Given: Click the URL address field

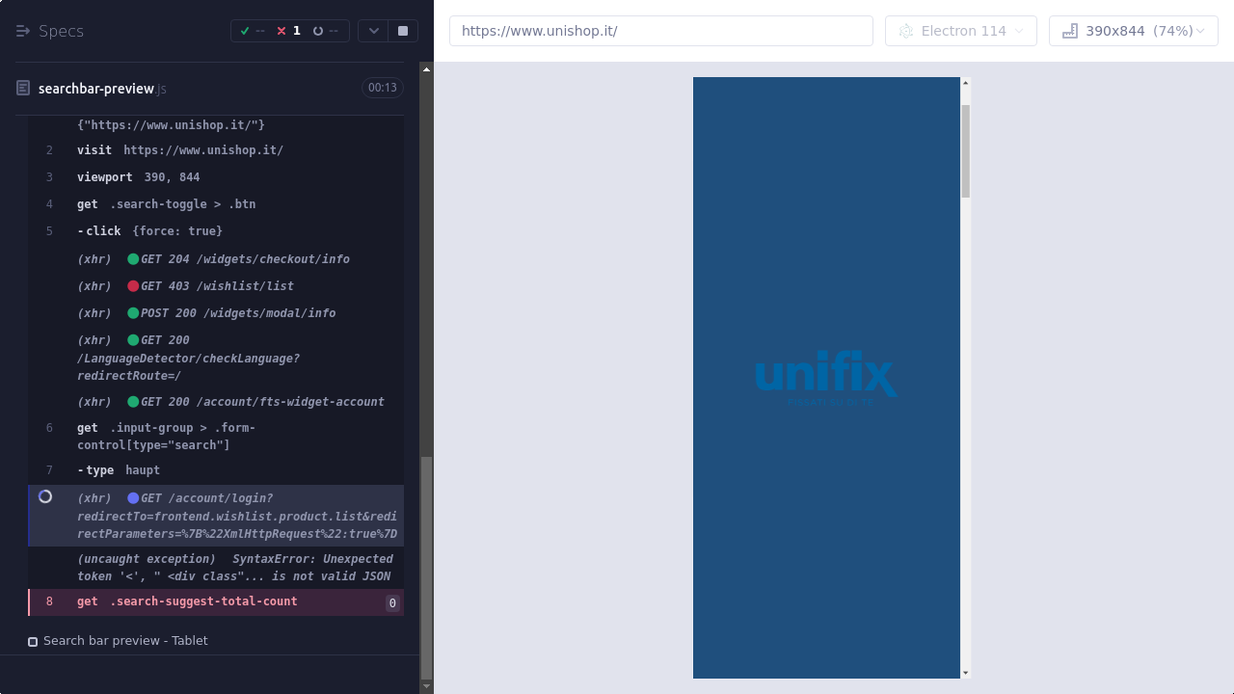Looking at the screenshot, I should point(660,31).
